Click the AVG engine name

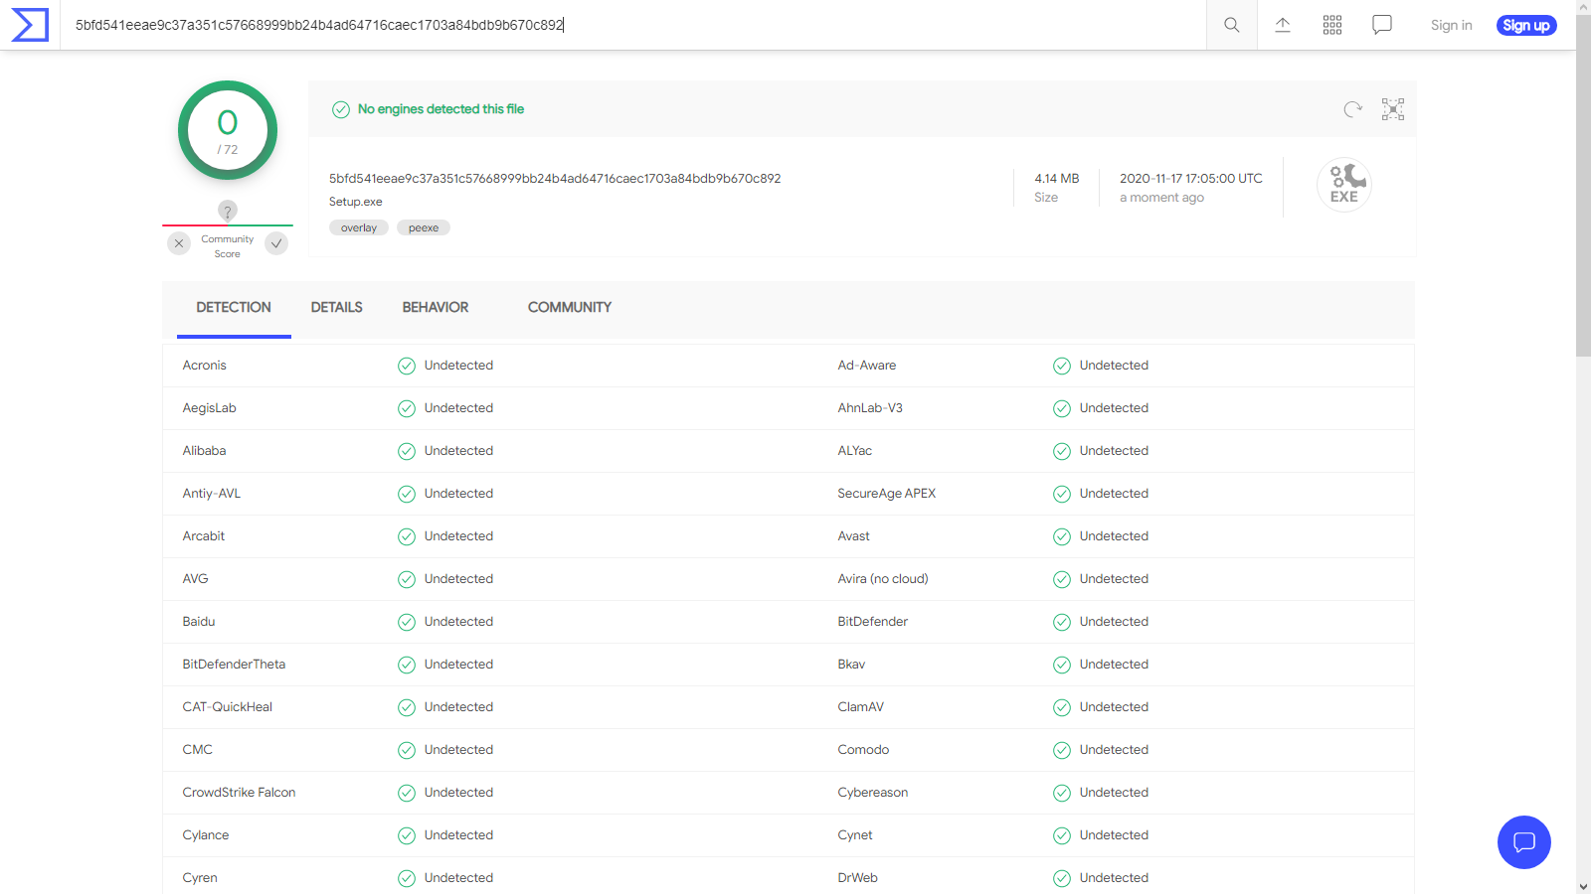pos(196,579)
